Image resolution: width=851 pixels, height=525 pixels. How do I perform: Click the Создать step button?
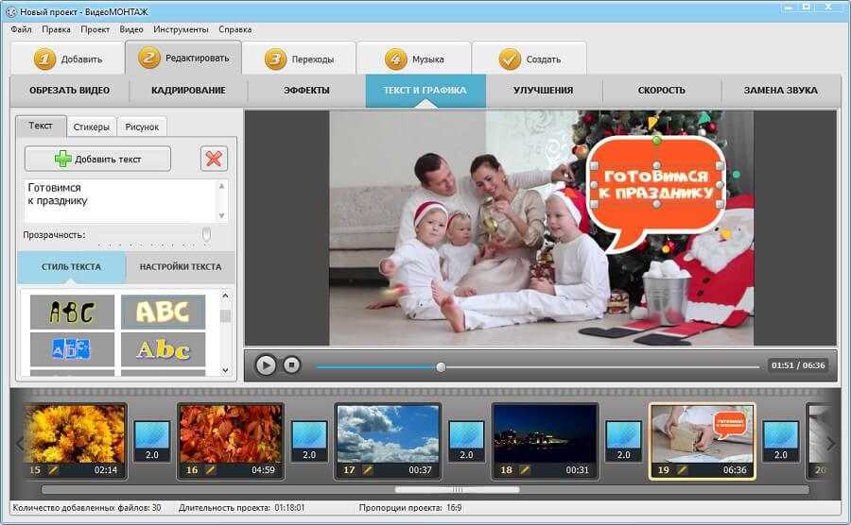(530, 59)
